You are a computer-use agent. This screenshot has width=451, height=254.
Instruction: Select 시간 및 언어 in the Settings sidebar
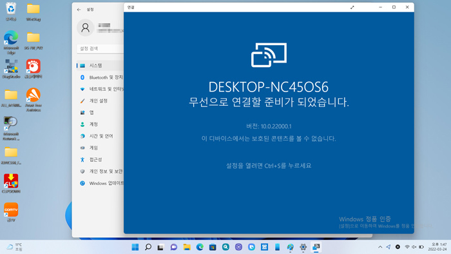pyautogui.click(x=100, y=136)
